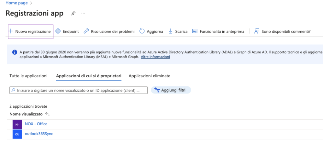The height and width of the screenshot is (155, 323).
Task: Sort by Nome visualizzato arrows
Action: click(48, 114)
